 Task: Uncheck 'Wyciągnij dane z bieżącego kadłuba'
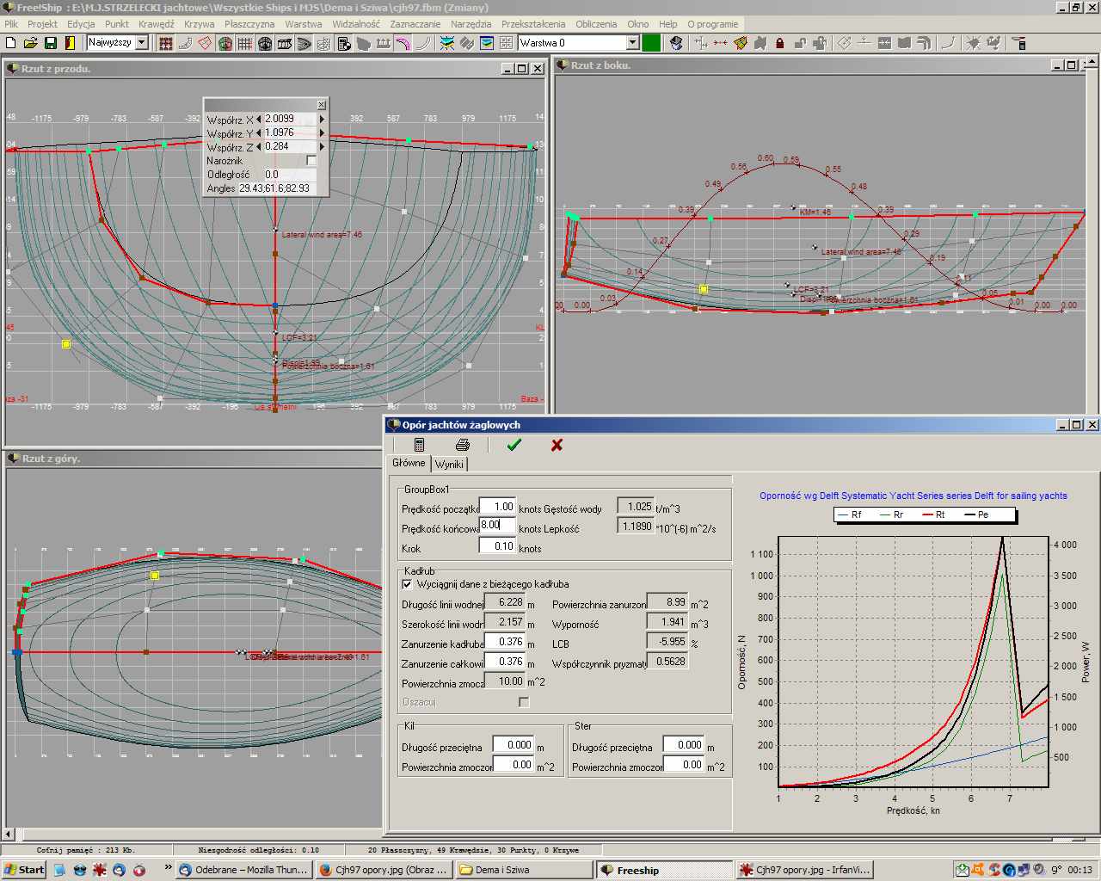407,584
